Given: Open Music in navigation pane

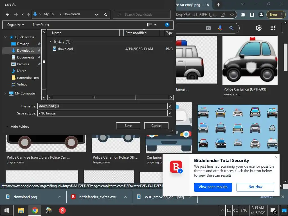Looking at the screenshot, I should (21, 71).
